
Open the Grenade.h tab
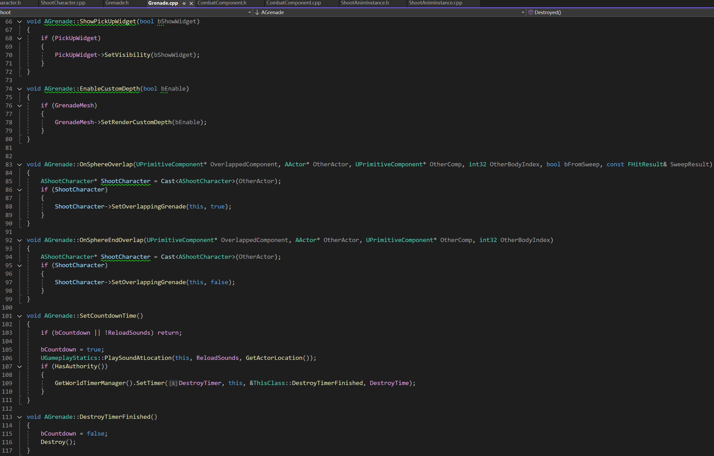coord(117,3)
